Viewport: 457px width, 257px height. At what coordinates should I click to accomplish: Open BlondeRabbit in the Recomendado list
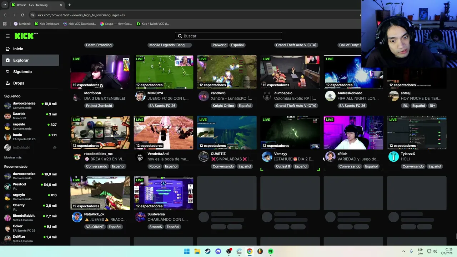click(x=30, y=218)
